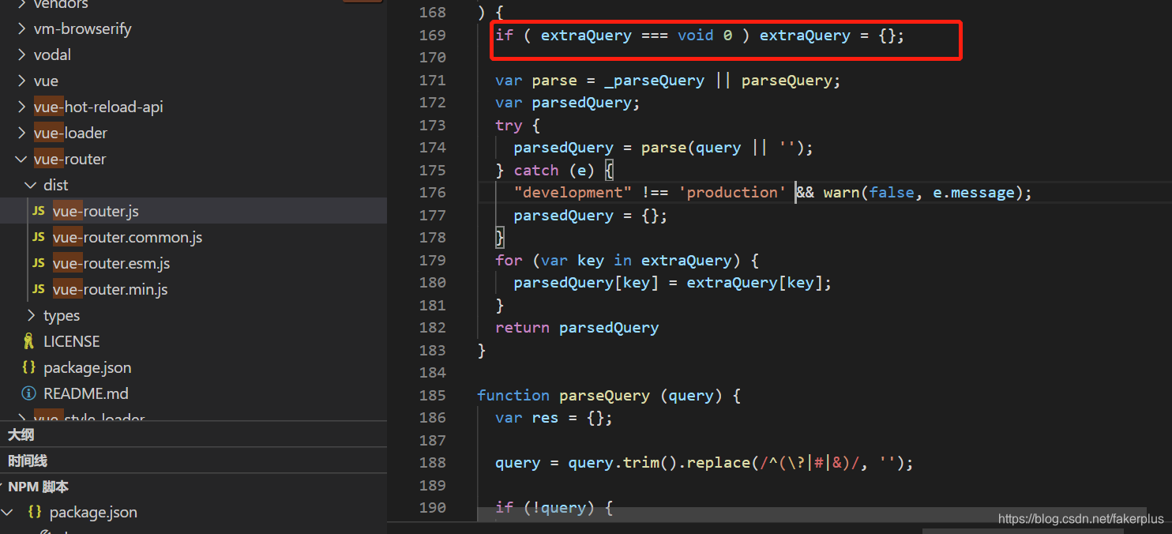Open the README.md file
Image resolution: width=1172 pixels, height=534 pixels.
tap(193, 394)
